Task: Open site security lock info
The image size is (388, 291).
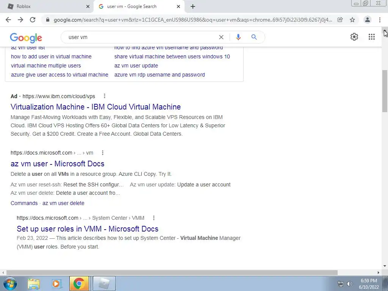Action: pos(48,20)
